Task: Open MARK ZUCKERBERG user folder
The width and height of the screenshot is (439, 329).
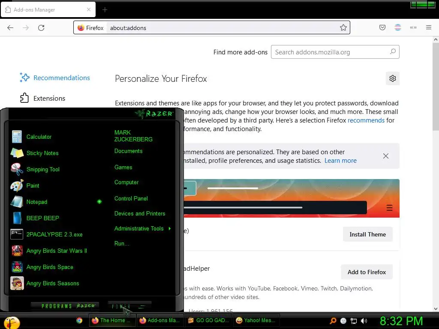Action: coord(133,136)
